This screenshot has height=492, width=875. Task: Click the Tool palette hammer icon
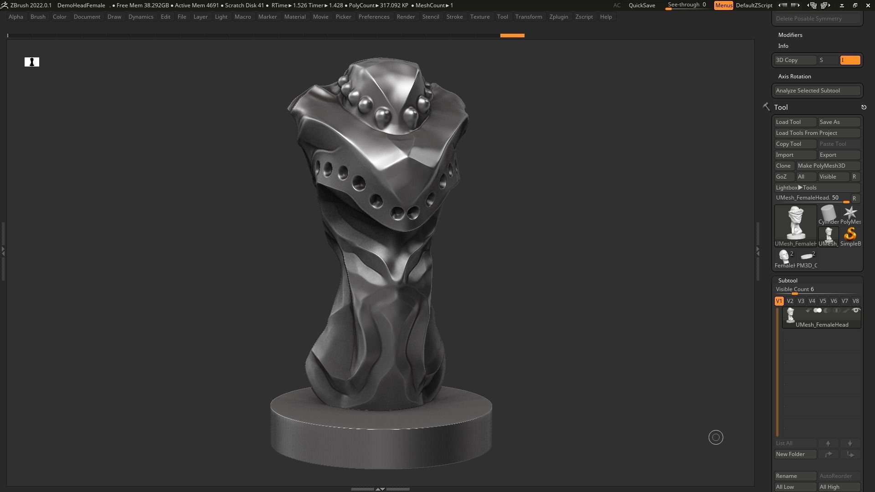click(x=766, y=107)
